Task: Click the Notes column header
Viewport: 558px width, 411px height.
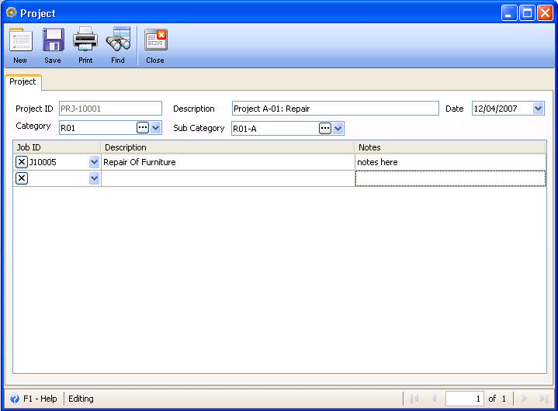Action: 450,147
